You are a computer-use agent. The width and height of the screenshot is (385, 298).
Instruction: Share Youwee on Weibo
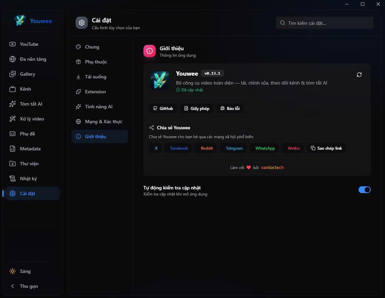pos(294,148)
